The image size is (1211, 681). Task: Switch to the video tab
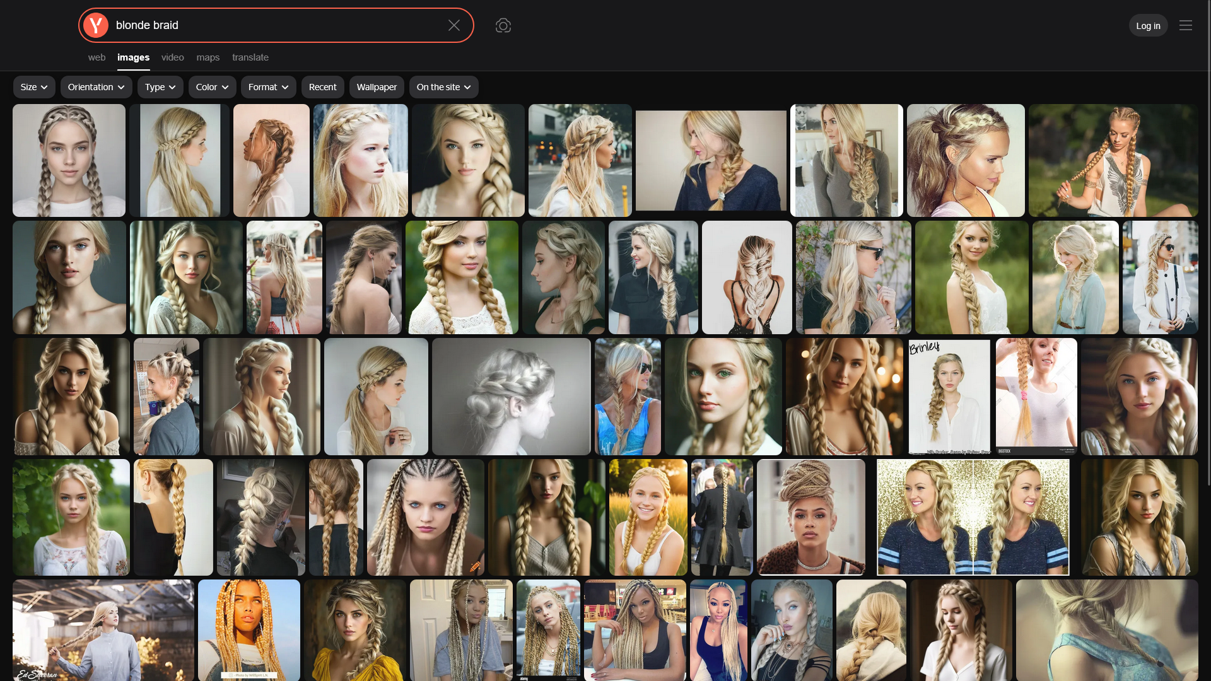coord(172,57)
